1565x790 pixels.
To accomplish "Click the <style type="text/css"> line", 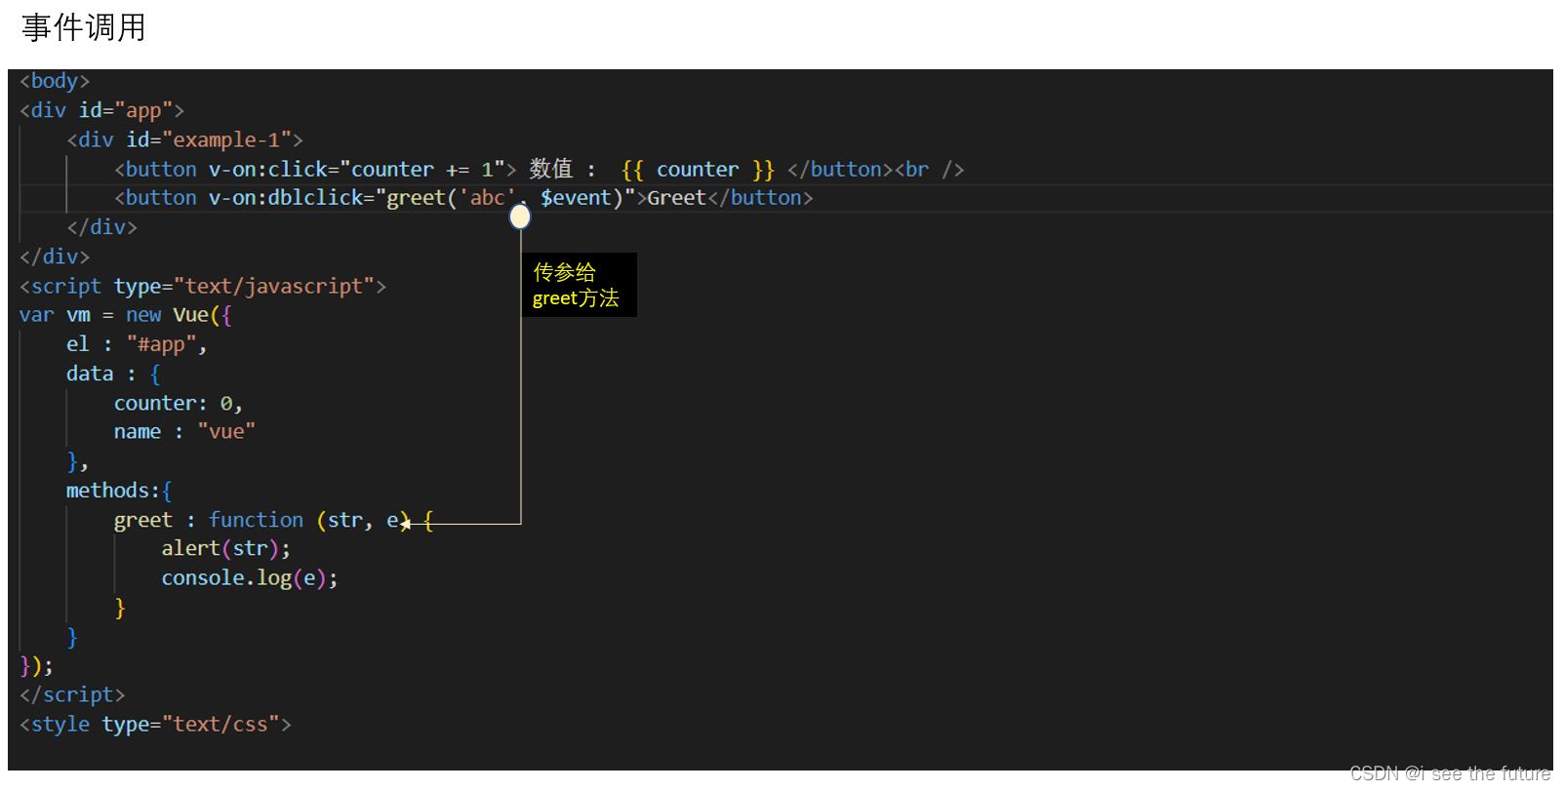I will tap(155, 724).
